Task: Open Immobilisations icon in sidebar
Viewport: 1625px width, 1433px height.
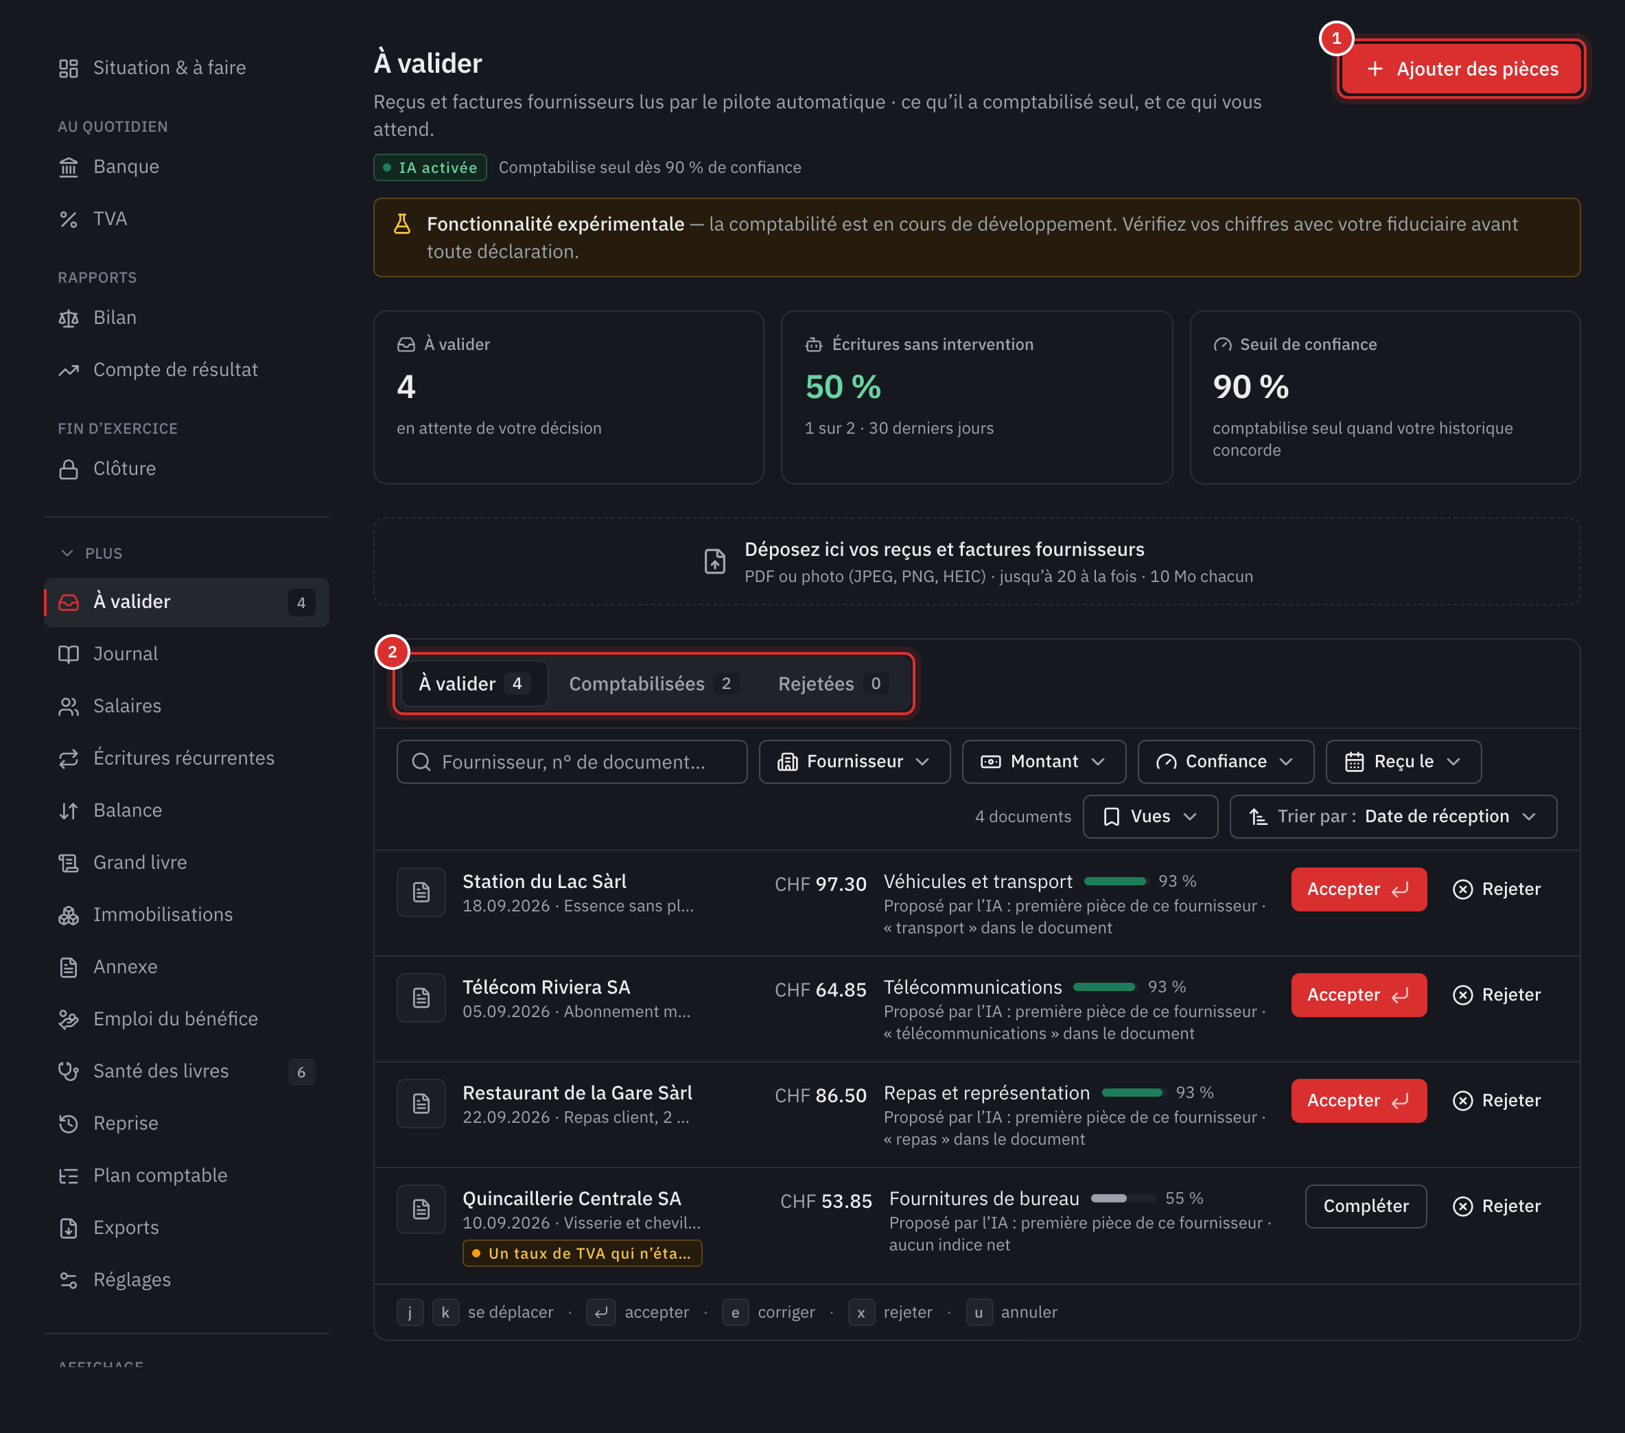Action: point(69,915)
